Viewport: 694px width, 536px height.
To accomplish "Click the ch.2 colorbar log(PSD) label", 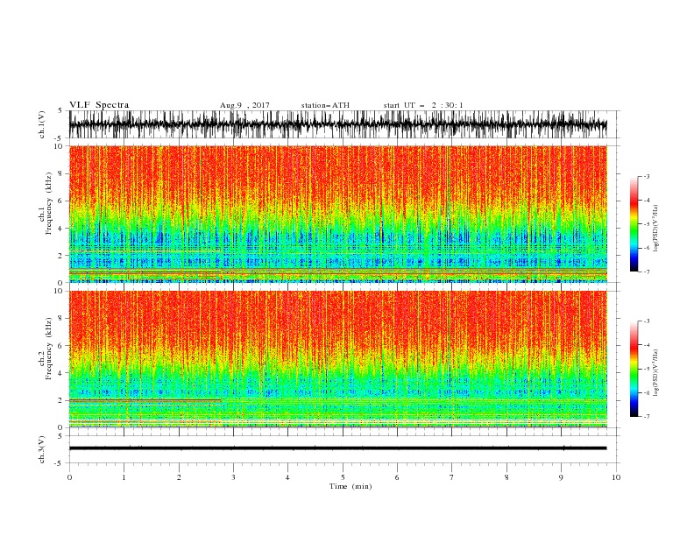I will (x=655, y=372).
